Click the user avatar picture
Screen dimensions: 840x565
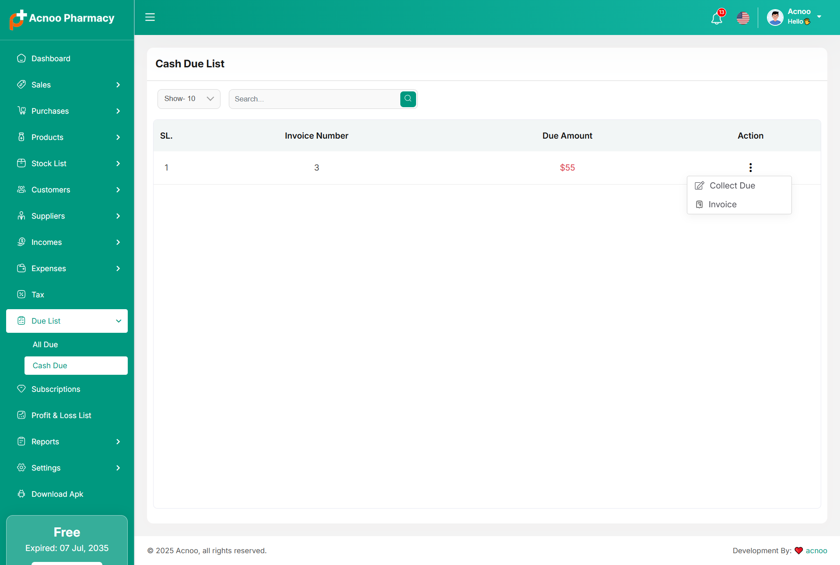775,17
